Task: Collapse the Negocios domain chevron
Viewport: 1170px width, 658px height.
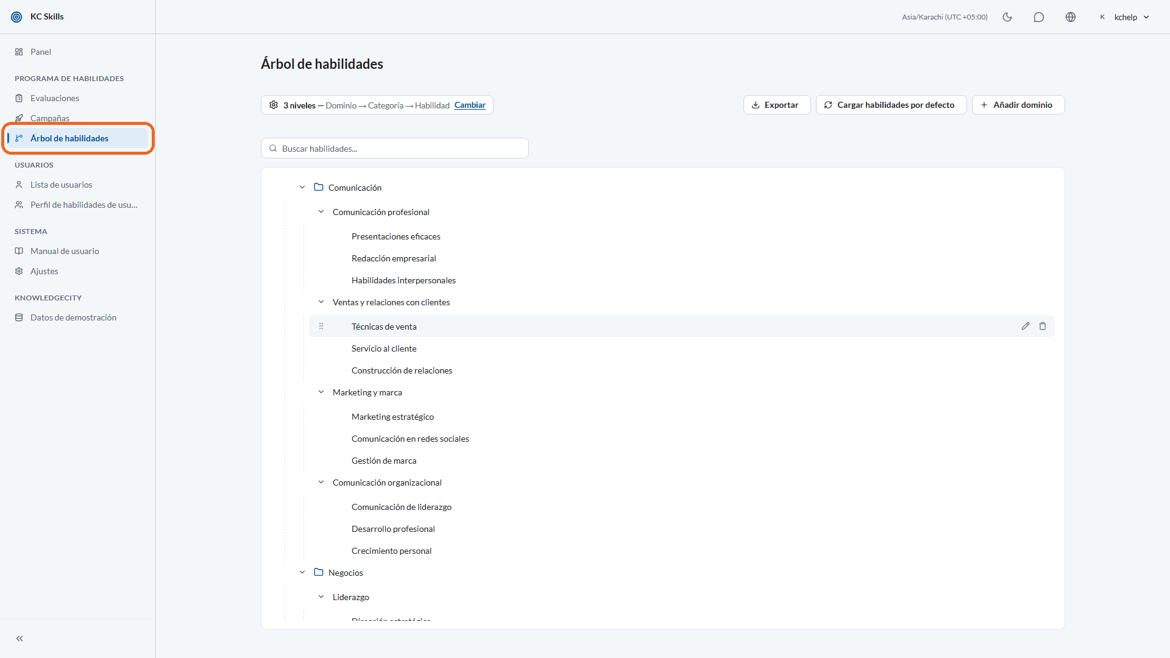Action: pos(302,572)
